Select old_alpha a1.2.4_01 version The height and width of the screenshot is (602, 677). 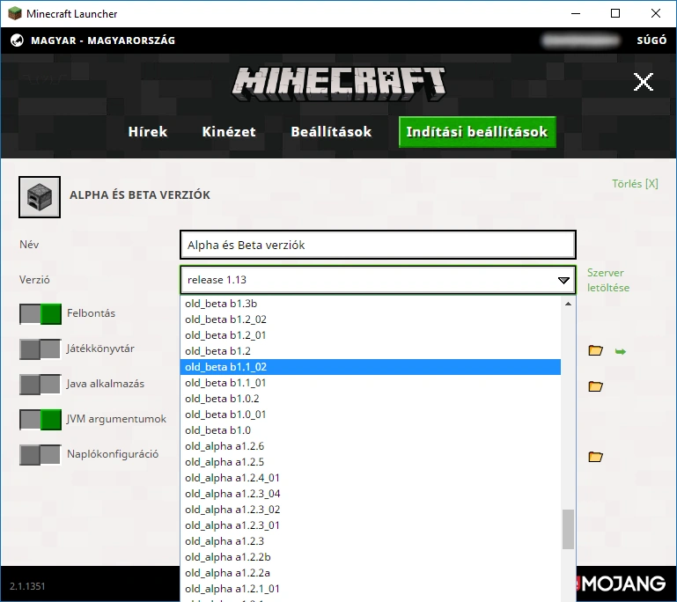(x=371, y=478)
